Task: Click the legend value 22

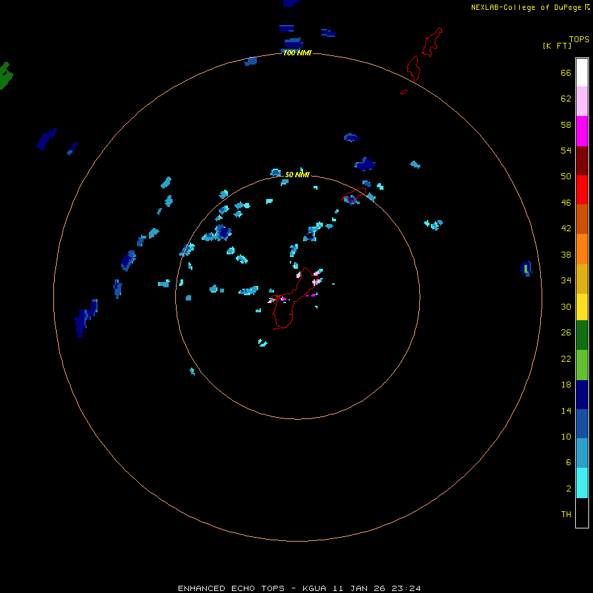Action: [566, 358]
